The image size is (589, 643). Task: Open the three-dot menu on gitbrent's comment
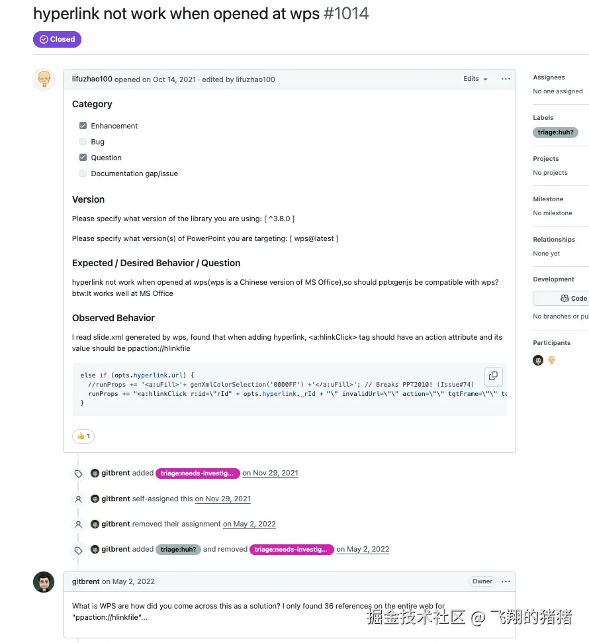(506, 581)
